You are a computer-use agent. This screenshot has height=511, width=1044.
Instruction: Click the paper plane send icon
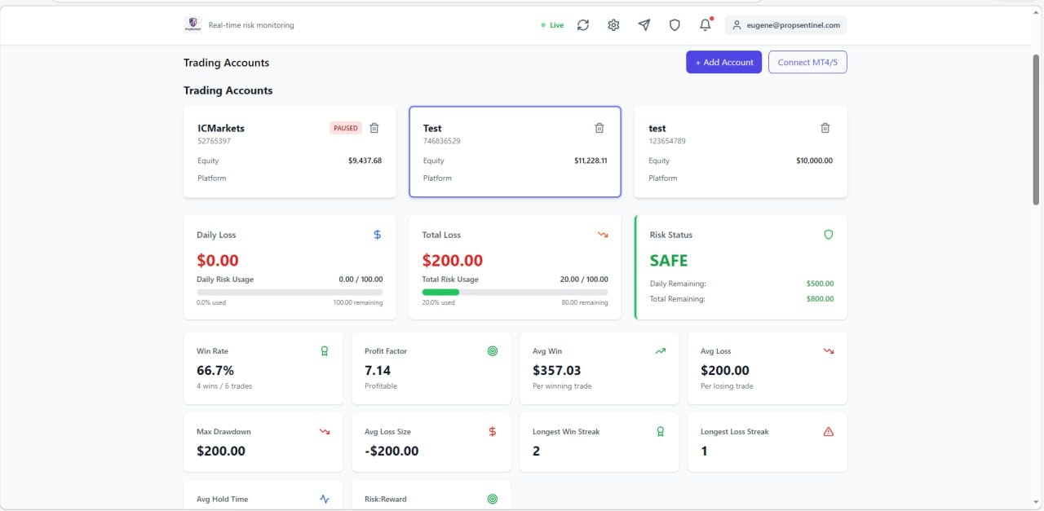pyautogui.click(x=644, y=25)
